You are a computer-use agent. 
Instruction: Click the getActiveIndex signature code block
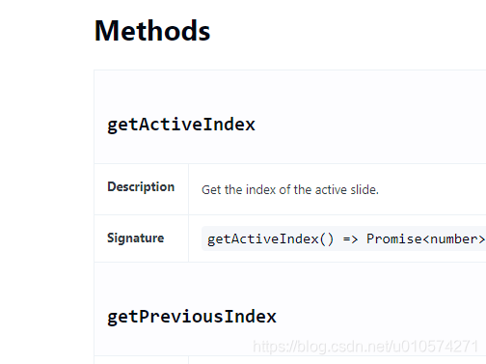click(x=343, y=238)
